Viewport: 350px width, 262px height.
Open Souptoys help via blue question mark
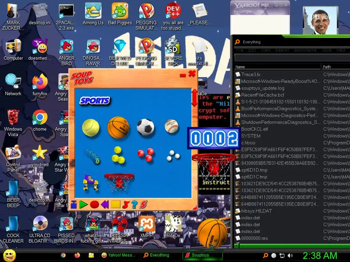(x=134, y=204)
